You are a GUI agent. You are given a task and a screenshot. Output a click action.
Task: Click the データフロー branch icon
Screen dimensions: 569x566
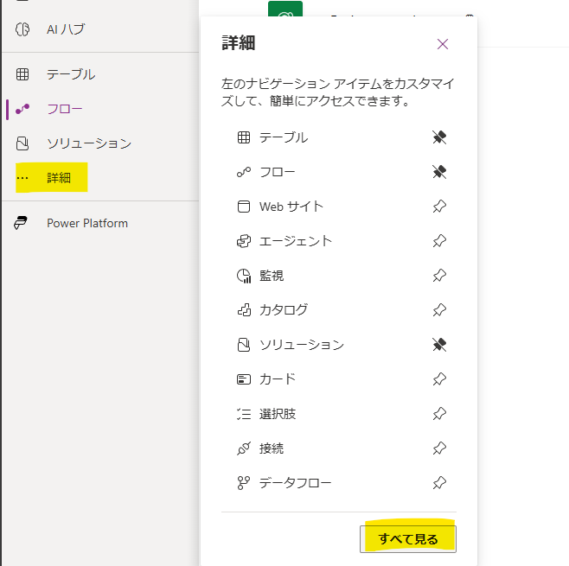tap(244, 483)
